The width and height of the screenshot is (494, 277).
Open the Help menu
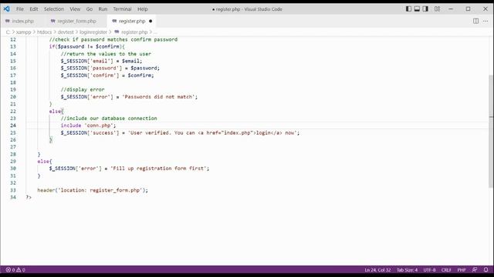[142, 9]
